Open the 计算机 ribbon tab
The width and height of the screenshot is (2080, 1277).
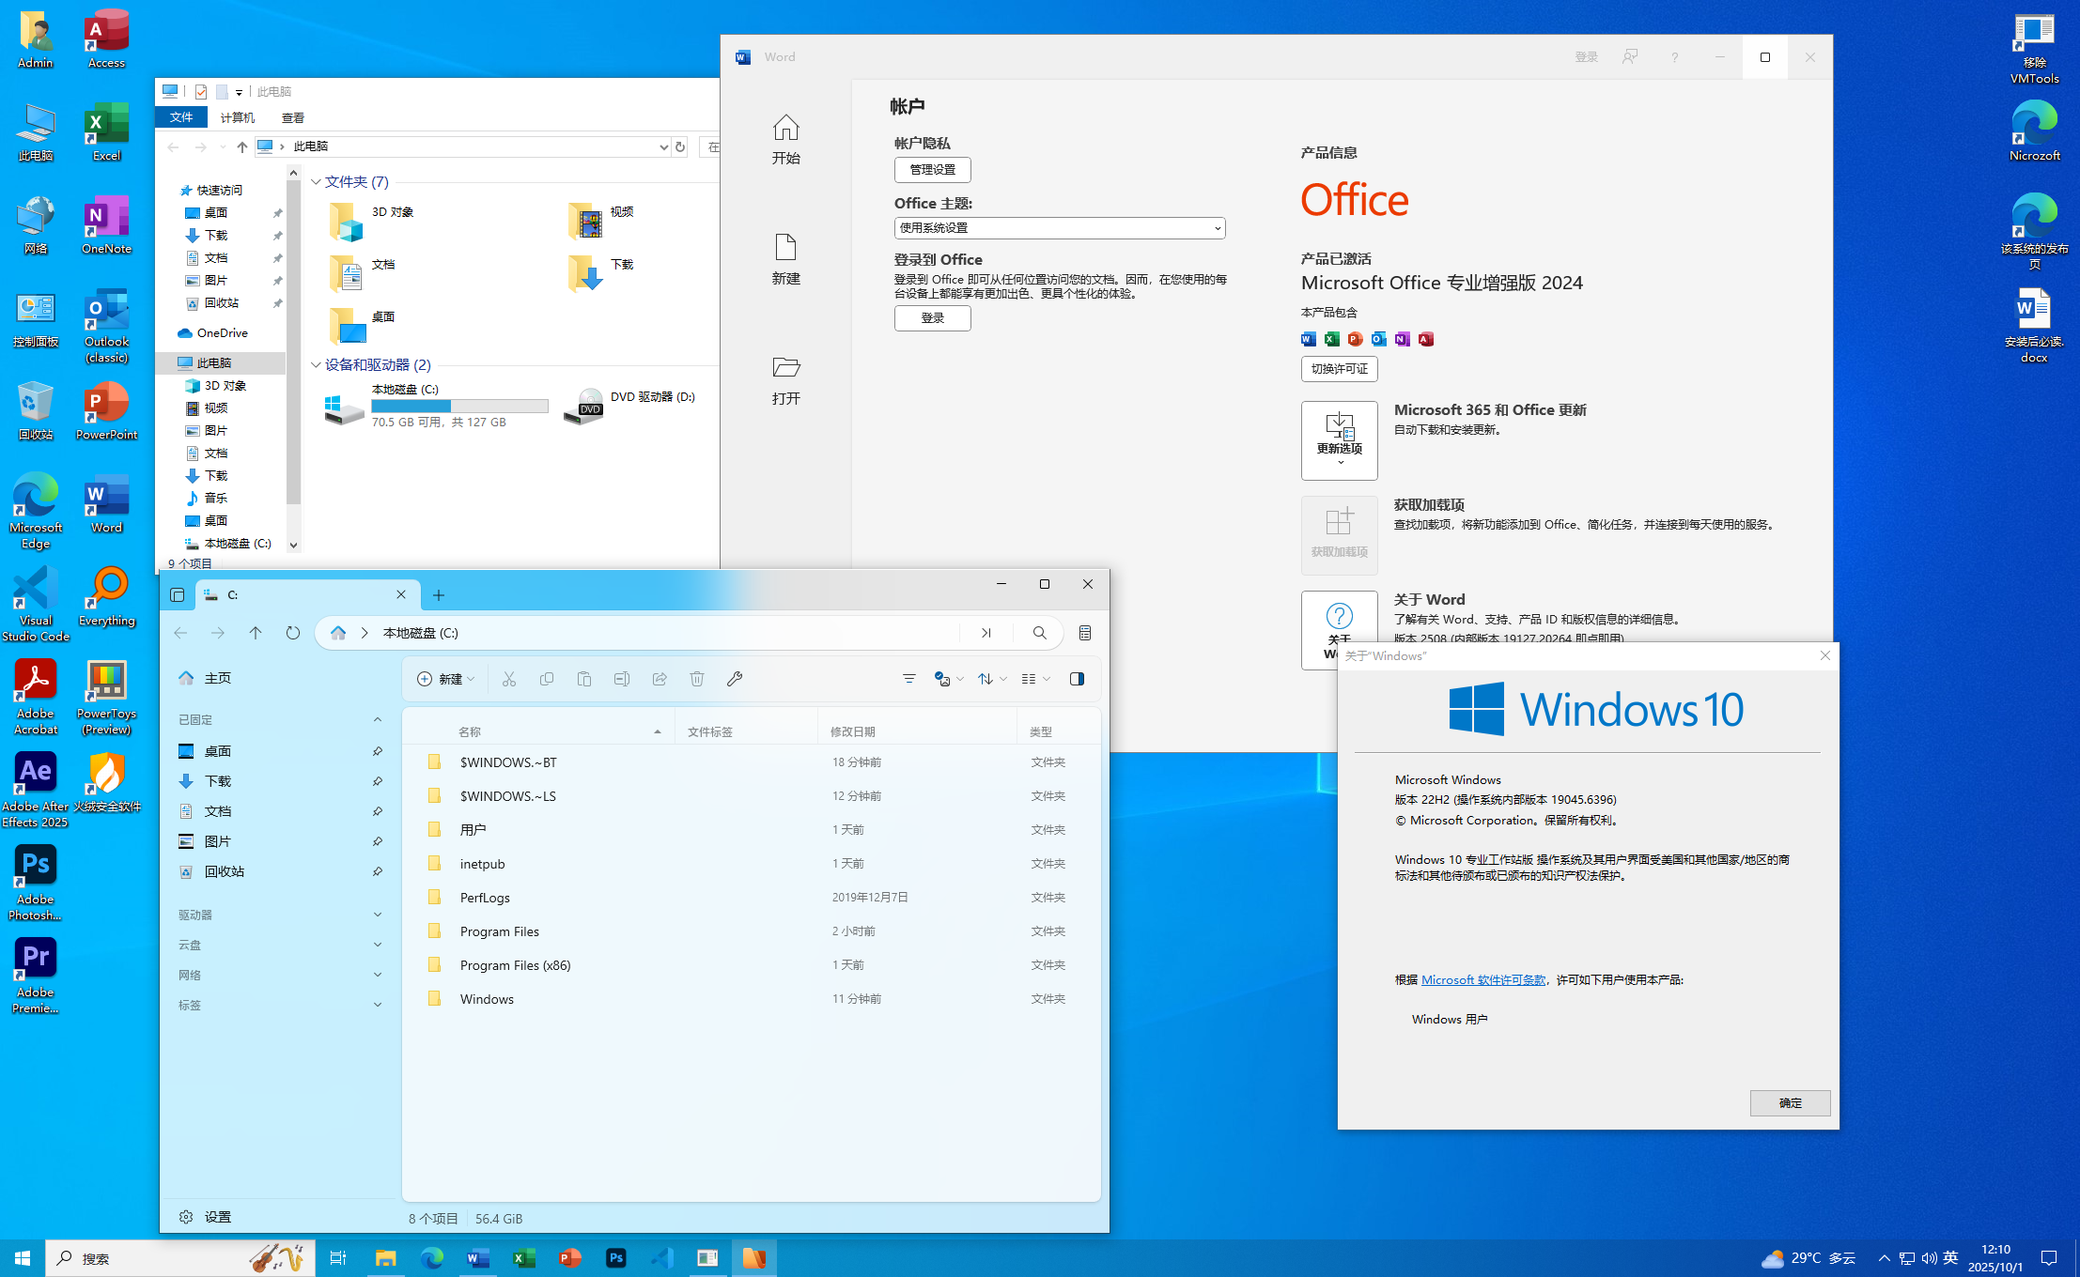237,118
